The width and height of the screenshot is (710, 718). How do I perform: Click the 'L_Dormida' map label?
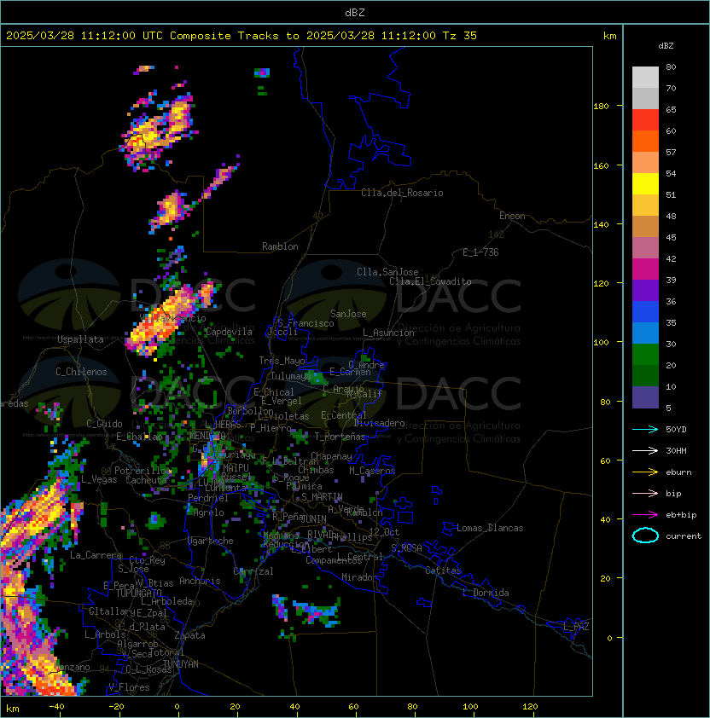[486, 593]
